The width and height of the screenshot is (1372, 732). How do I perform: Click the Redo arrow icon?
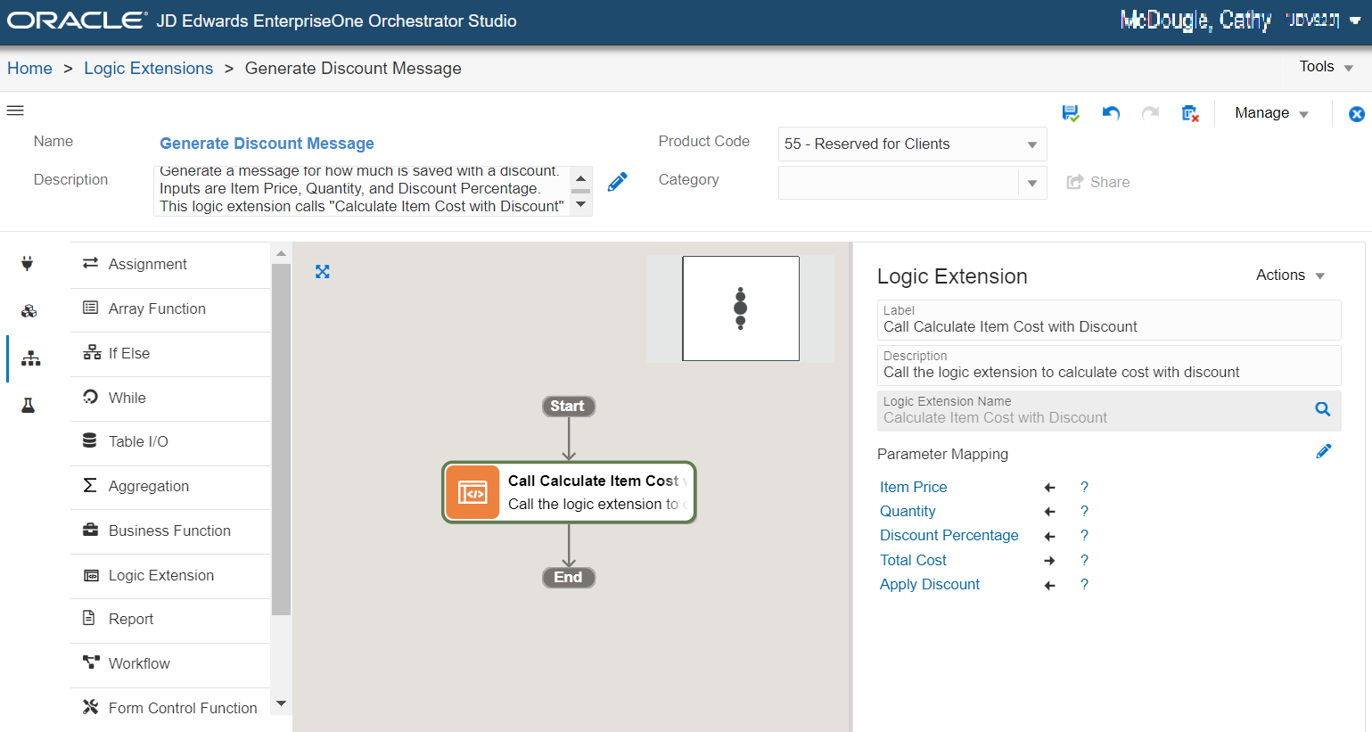[1151, 113]
